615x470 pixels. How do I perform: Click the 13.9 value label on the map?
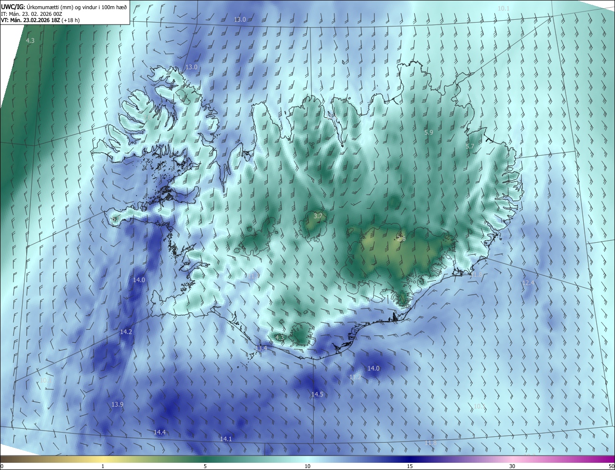(117, 405)
